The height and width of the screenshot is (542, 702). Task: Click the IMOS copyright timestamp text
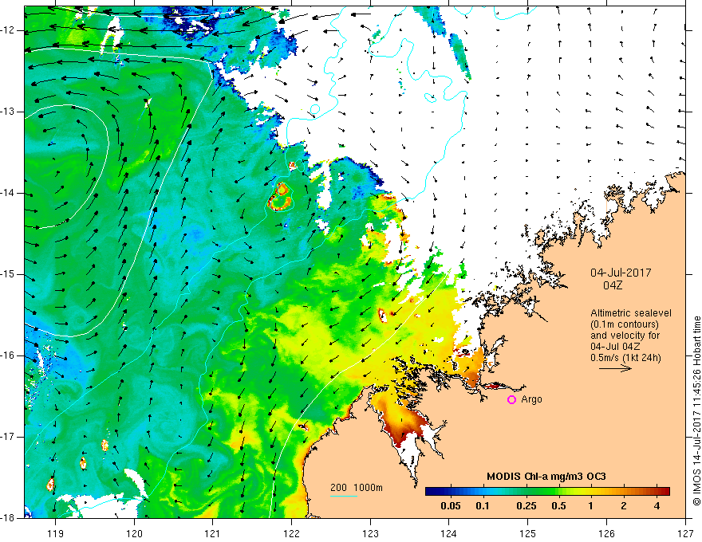(x=696, y=411)
